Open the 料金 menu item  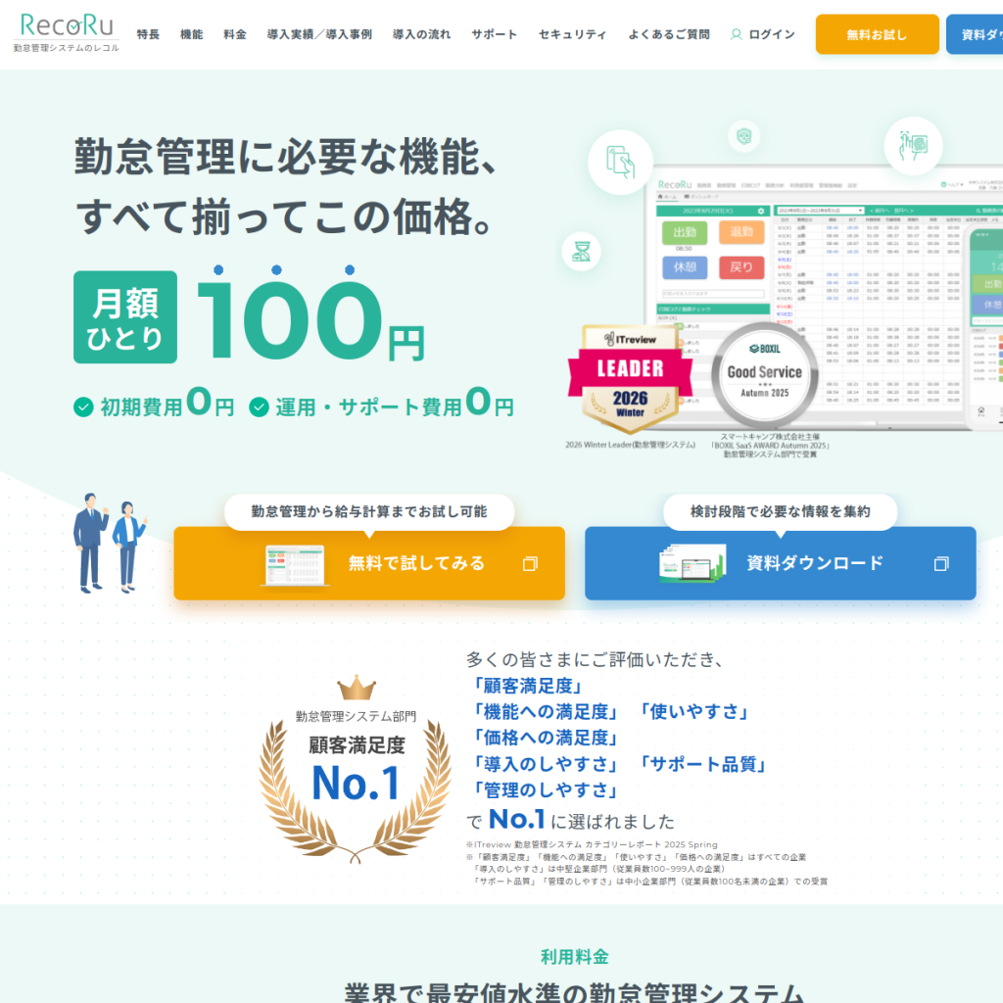(235, 34)
